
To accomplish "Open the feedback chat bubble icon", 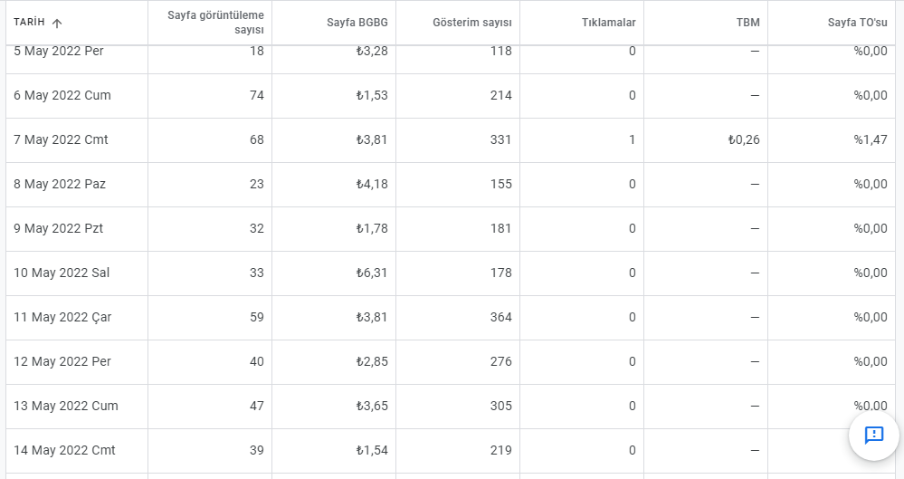I will pyautogui.click(x=874, y=435).
